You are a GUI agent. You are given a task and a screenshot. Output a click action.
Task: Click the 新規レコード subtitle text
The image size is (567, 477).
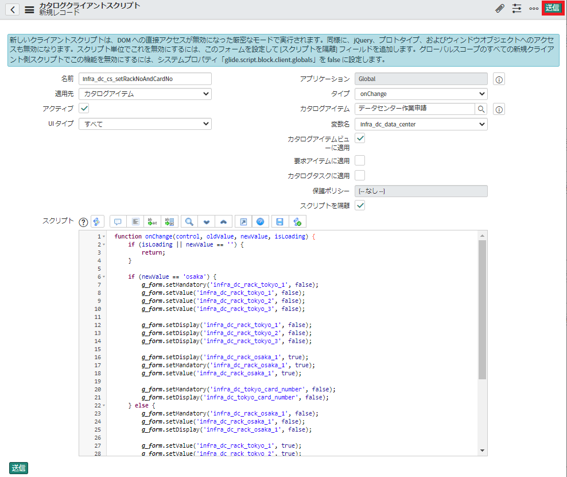[x=59, y=13]
